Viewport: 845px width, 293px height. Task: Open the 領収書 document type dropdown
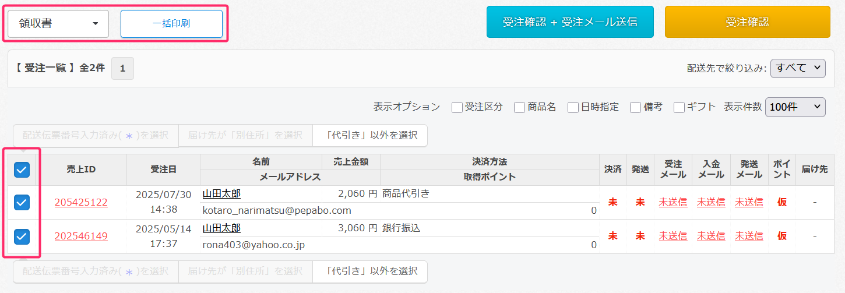click(58, 24)
